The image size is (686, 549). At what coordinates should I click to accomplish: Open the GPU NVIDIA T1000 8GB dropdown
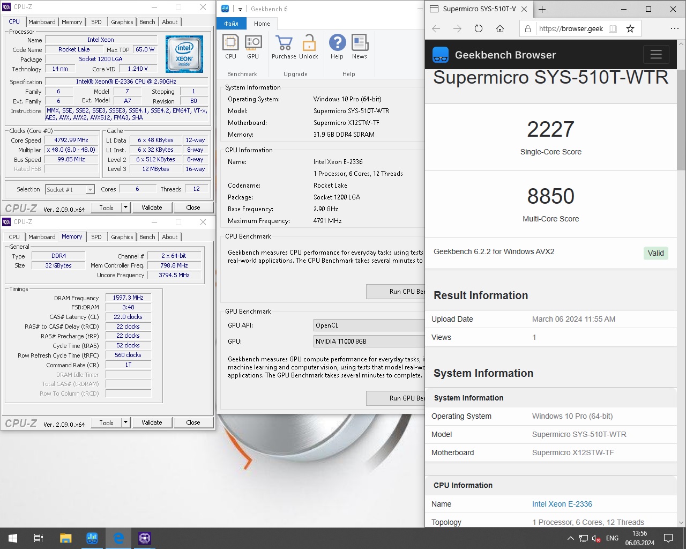(x=370, y=341)
